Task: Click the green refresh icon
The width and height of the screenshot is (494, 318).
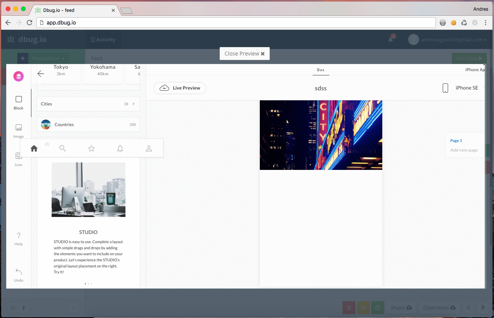Action: (377, 307)
